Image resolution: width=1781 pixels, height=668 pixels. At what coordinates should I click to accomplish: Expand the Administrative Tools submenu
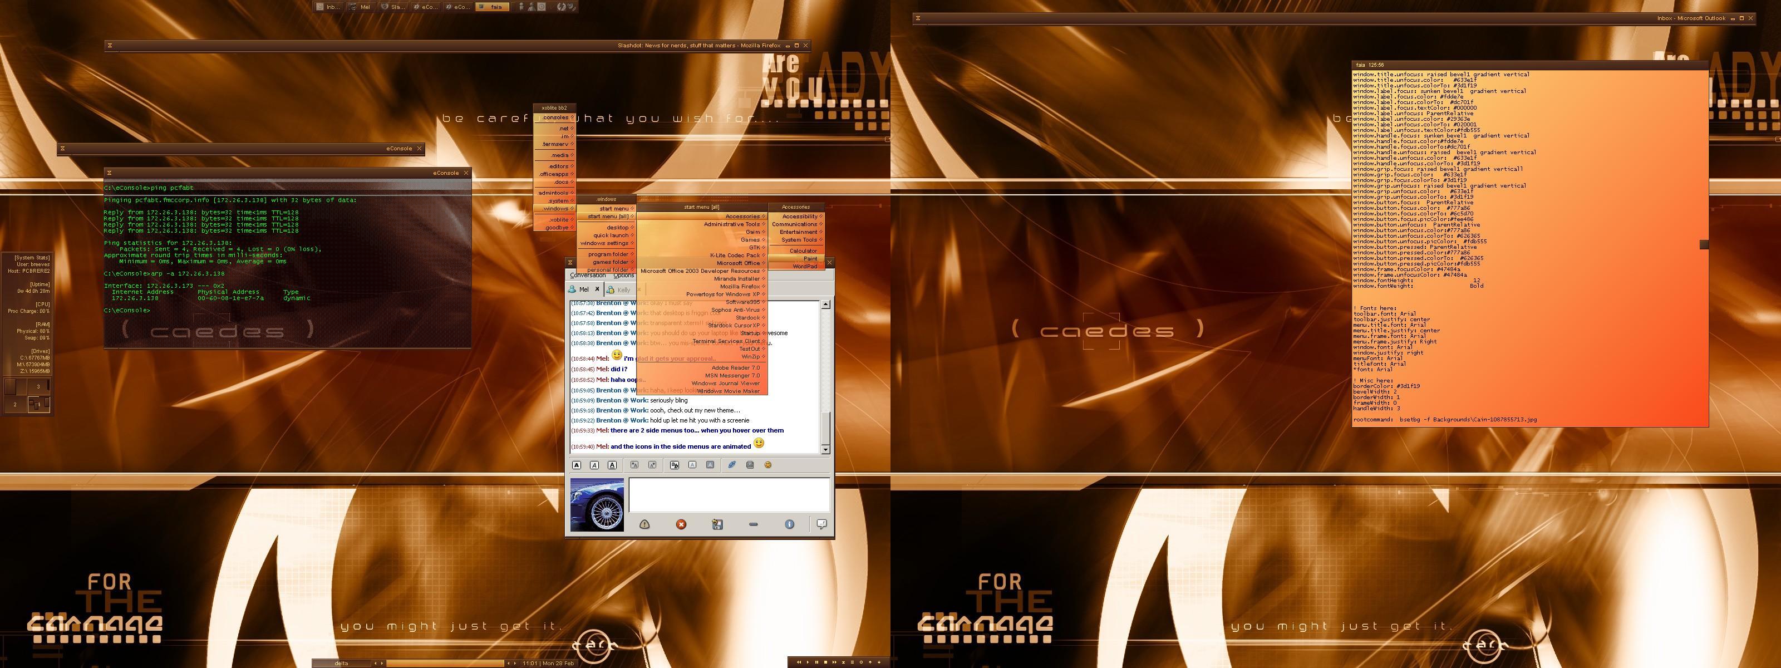point(702,224)
